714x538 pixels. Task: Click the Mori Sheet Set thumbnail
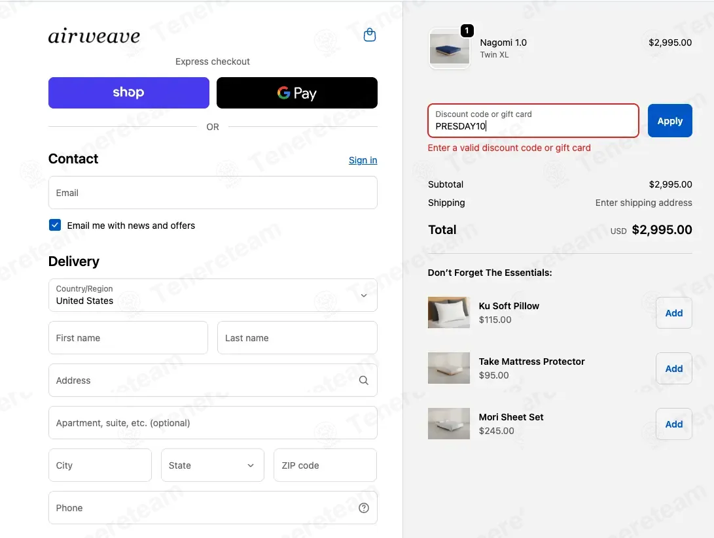[448, 424]
